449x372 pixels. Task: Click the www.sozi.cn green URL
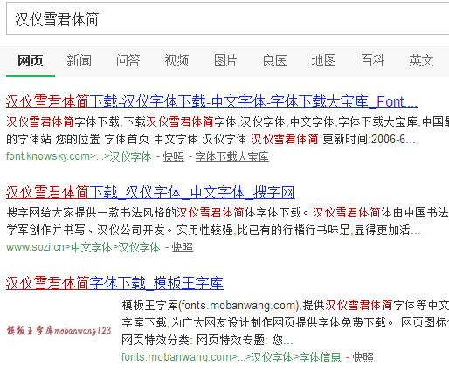pos(83,247)
